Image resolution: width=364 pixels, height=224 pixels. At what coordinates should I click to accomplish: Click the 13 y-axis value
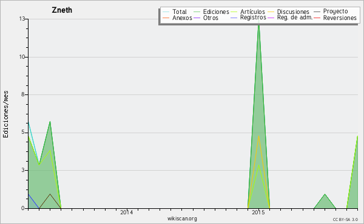pos(22,19)
